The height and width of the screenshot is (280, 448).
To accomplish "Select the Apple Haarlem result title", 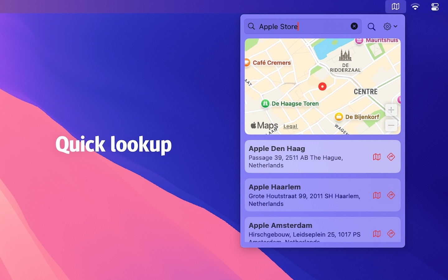I will click(x=274, y=187).
